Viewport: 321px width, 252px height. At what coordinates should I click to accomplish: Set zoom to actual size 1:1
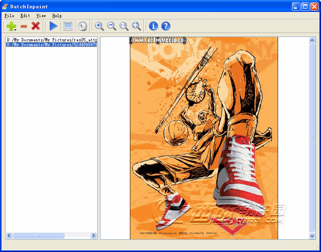pyautogui.click(x=124, y=26)
